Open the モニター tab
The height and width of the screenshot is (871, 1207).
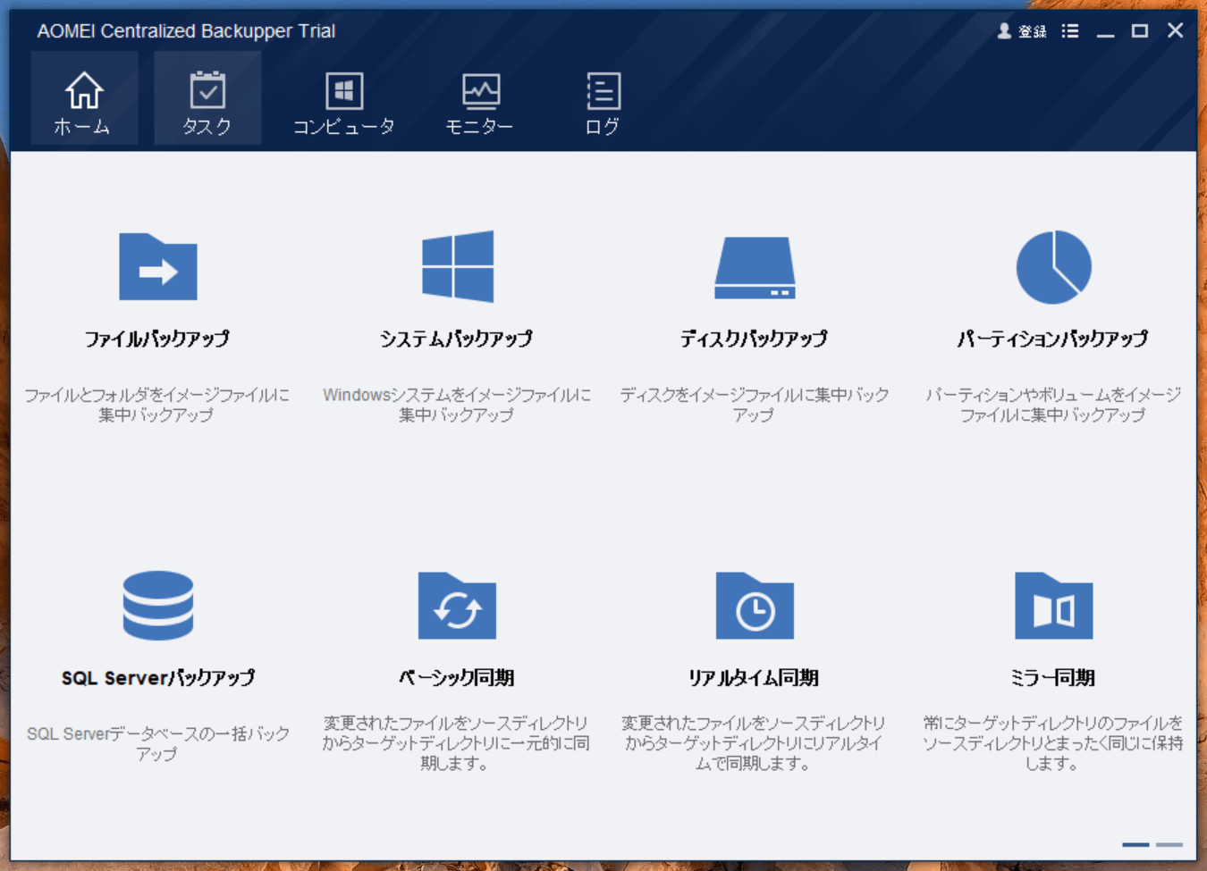click(x=480, y=101)
